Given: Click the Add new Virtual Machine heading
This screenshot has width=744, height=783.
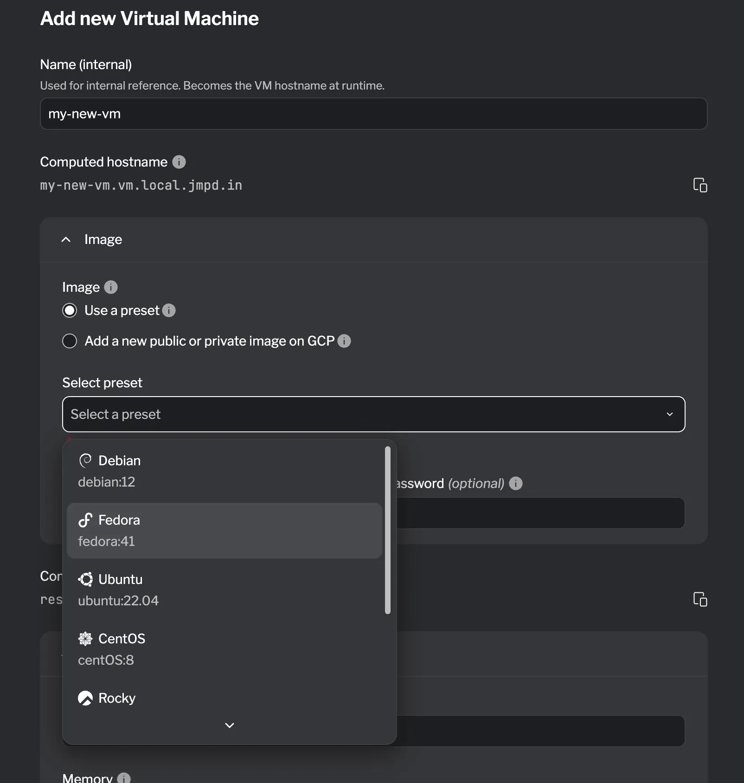Looking at the screenshot, I should pyautogui.click(x=149, y=19).
